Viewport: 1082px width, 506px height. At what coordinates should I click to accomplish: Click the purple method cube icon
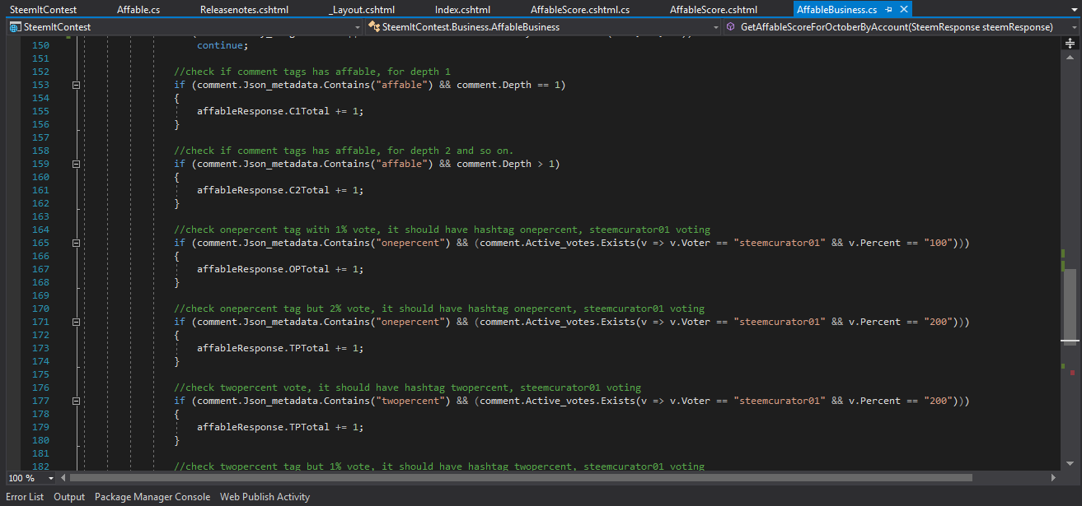(x=731, y=27)
